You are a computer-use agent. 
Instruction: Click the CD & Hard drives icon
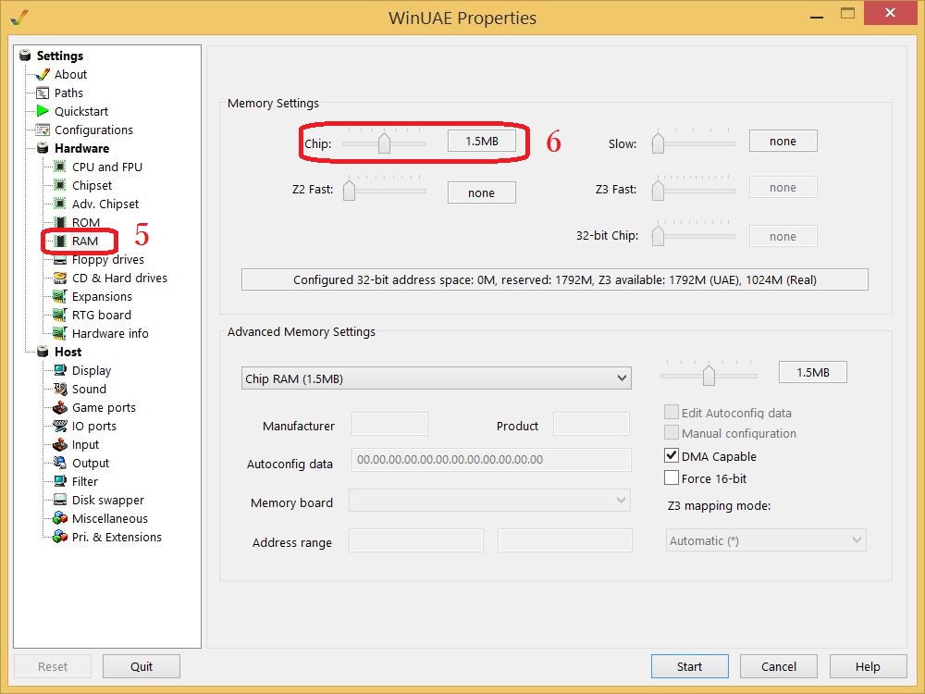[x=59, y=278]
